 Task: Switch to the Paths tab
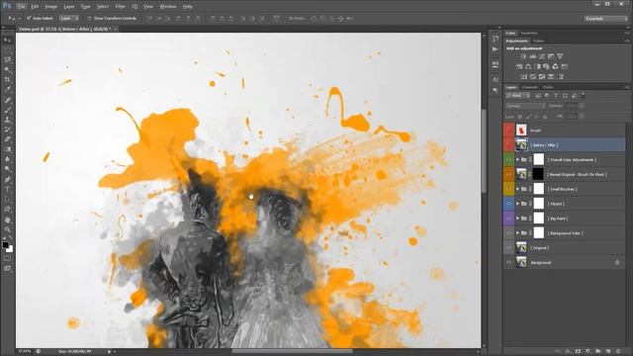click(x=548, y=87)
